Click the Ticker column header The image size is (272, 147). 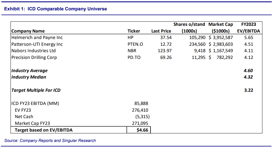coord(134,31)
